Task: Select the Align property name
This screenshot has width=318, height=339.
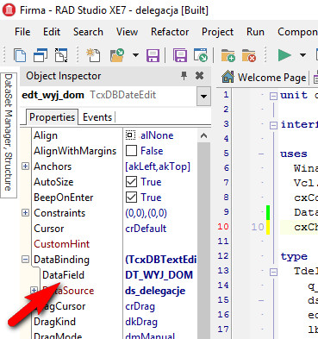Action: 46,135
